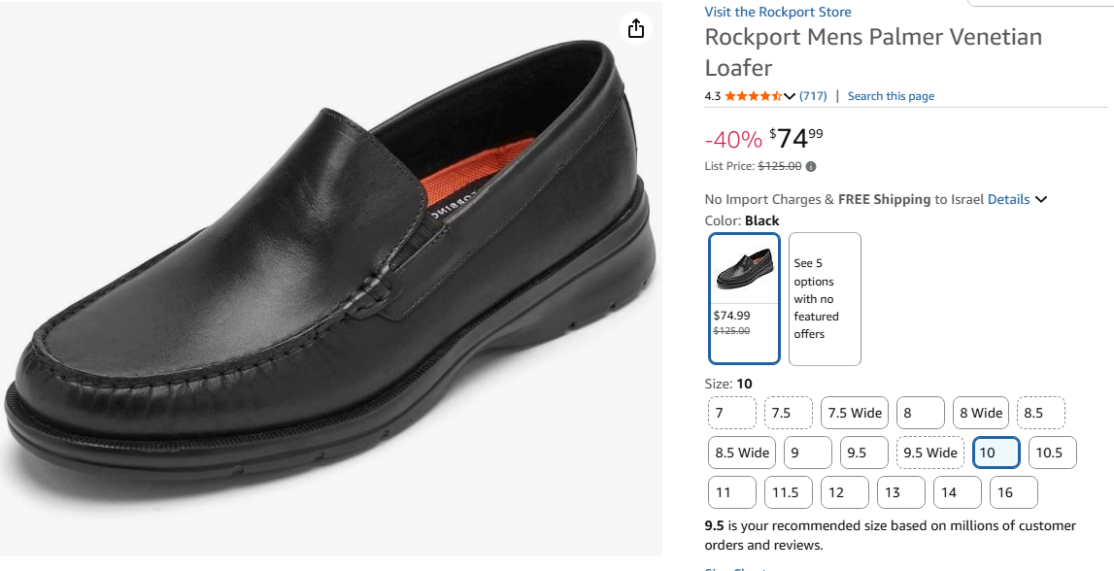Click the orange star rating icons
The image size is (1114, 571).
(x=753, y=96)
